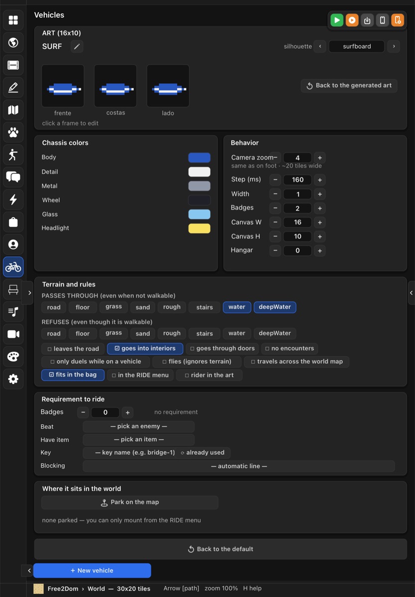Go to previous silhouette with left chevron

[320, 46]
